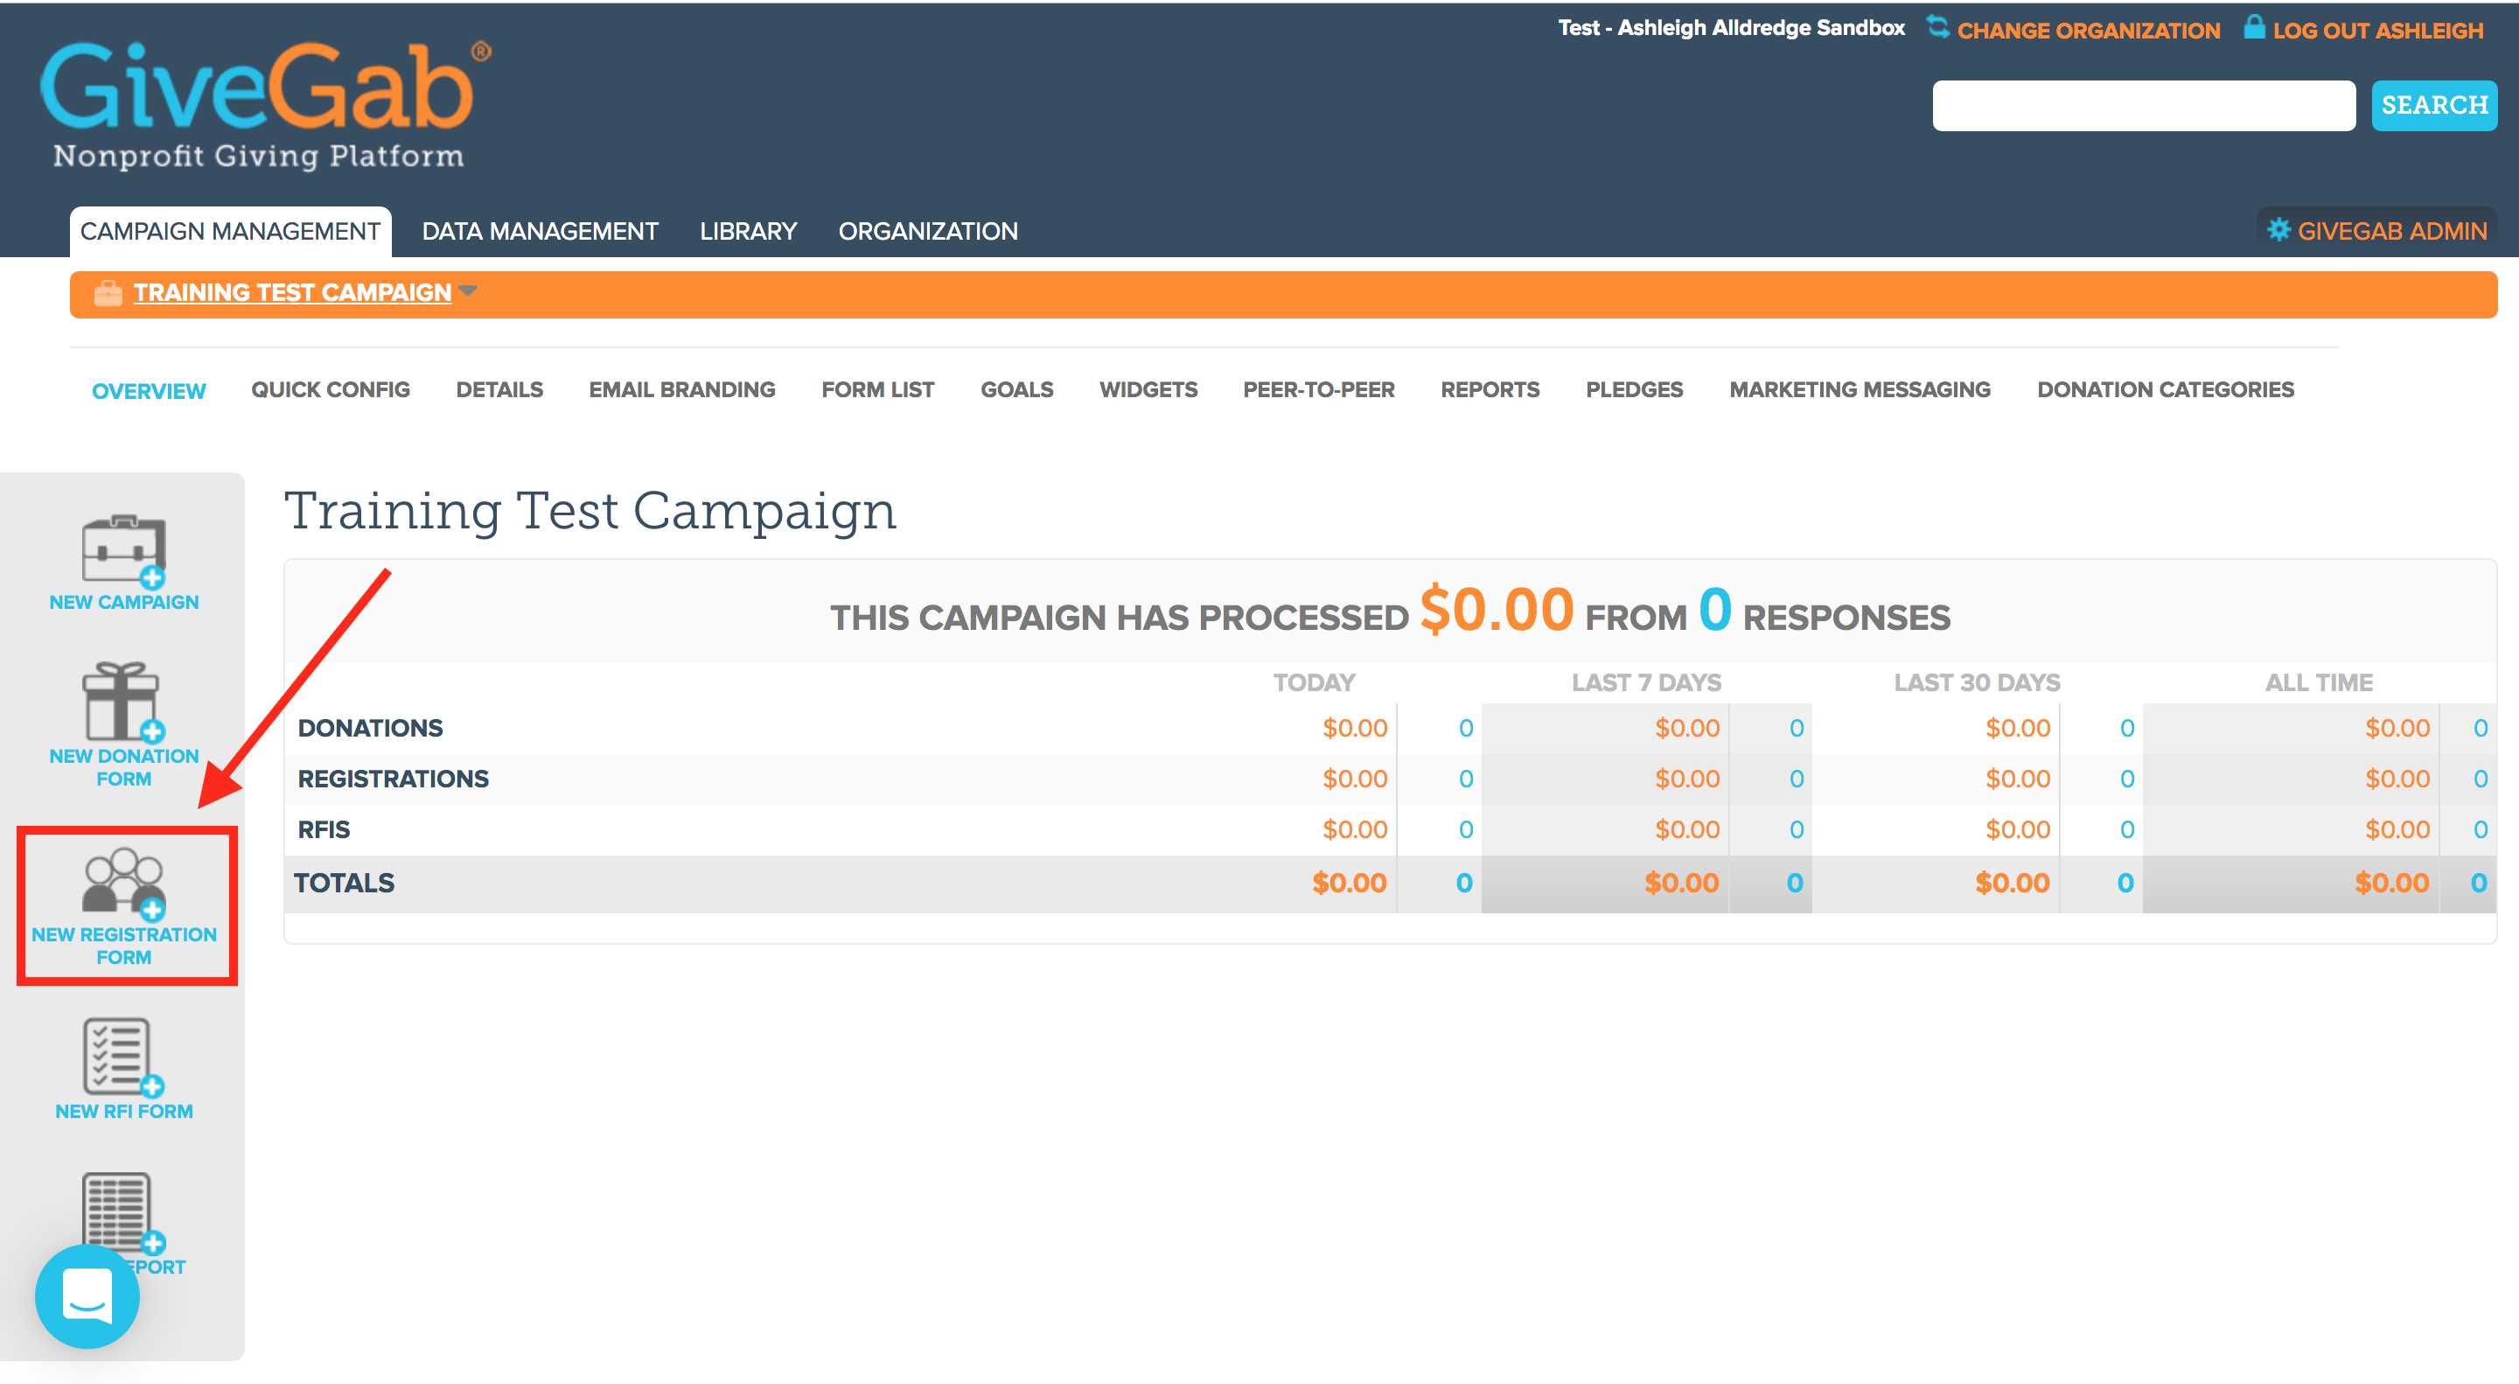Click the Last 30 Days column header
The width and height of the screenshot is (2519, 1384).
click(1978, 682)
